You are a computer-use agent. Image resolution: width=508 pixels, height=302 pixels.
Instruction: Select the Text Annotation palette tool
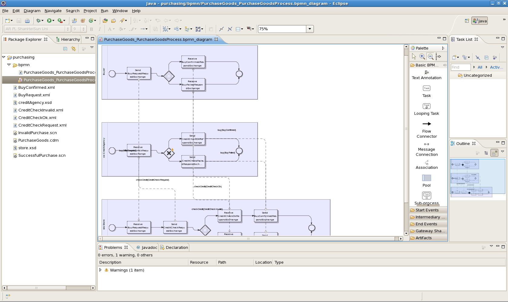pos(426,75)
